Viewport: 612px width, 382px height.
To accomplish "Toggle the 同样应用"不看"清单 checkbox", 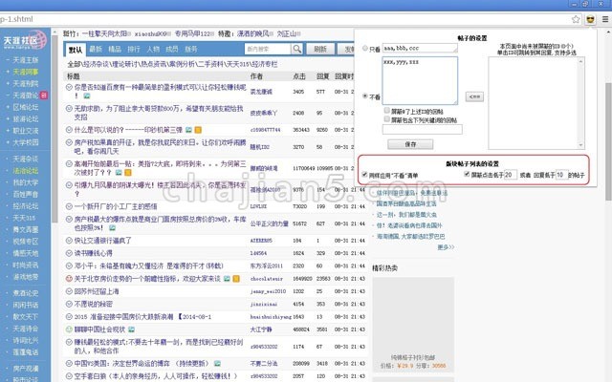I will (364, 174).
